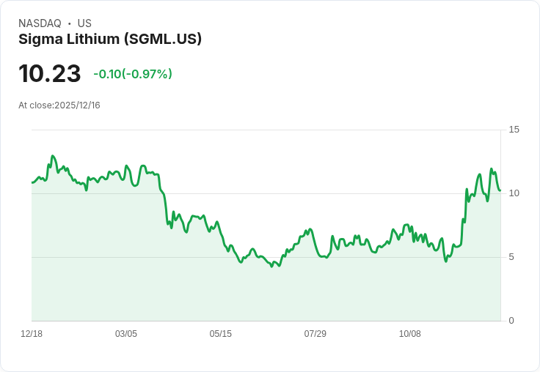This screenshot has width=540, height=372.
Task: Click the 15 value on the y-axis
Action: (514, 130)
